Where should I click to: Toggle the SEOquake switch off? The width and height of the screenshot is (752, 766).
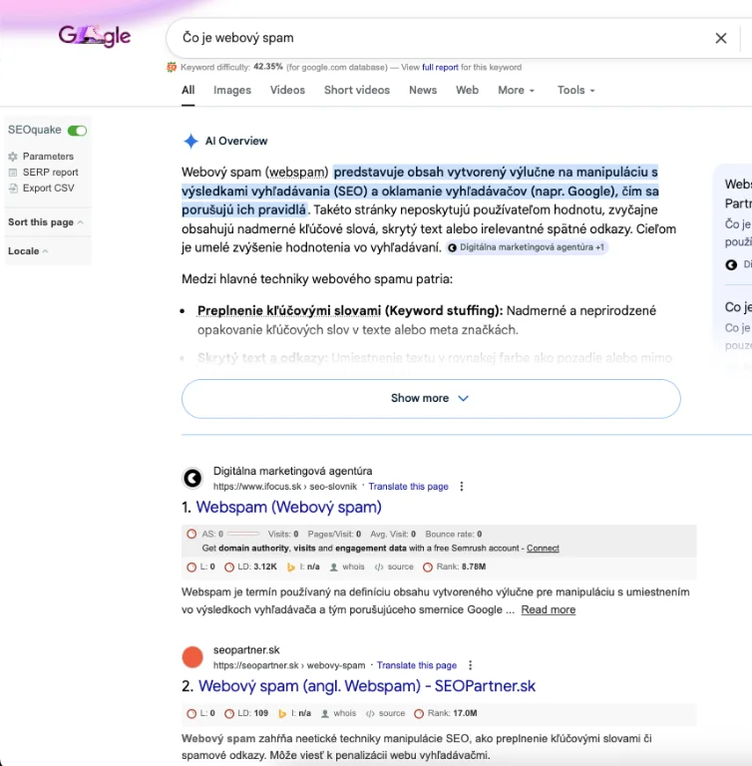click(x=77, y=131)
